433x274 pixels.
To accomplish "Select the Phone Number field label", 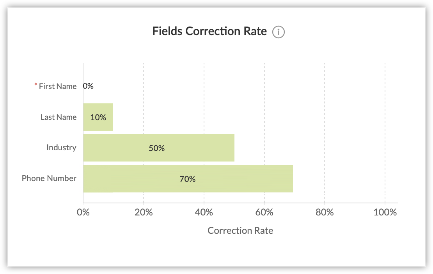I will tap(49, 178).
